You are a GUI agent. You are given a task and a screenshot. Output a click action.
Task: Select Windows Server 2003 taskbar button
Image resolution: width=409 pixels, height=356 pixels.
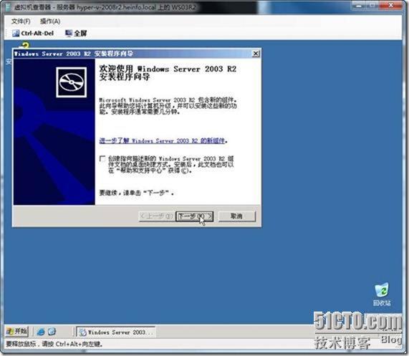click(x=116, y=332)
